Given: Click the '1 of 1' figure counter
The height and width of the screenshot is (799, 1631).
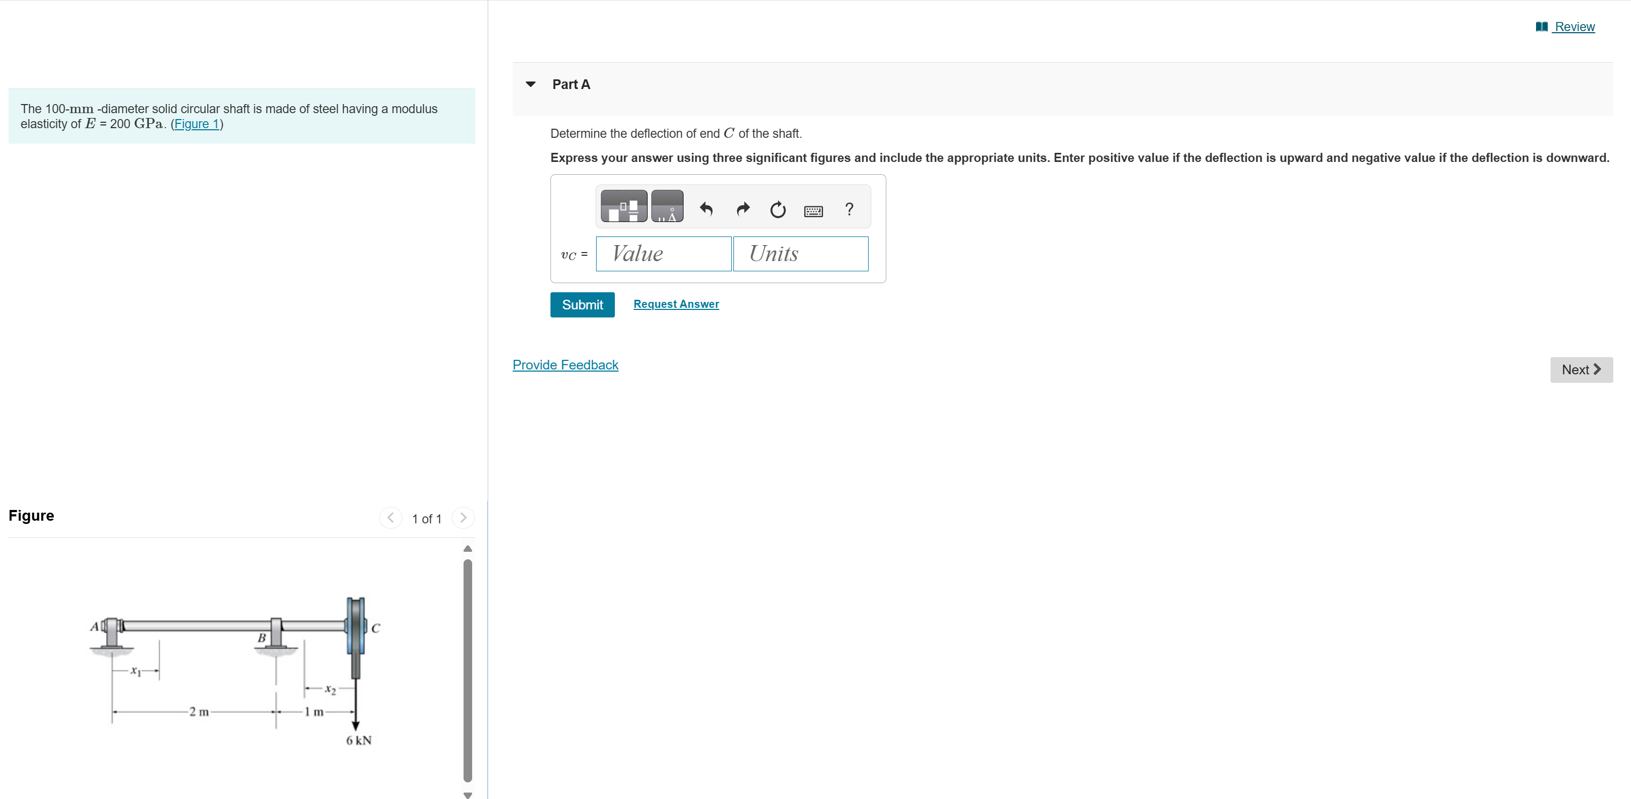Looking at the screenshot, I should pos(427,519).
